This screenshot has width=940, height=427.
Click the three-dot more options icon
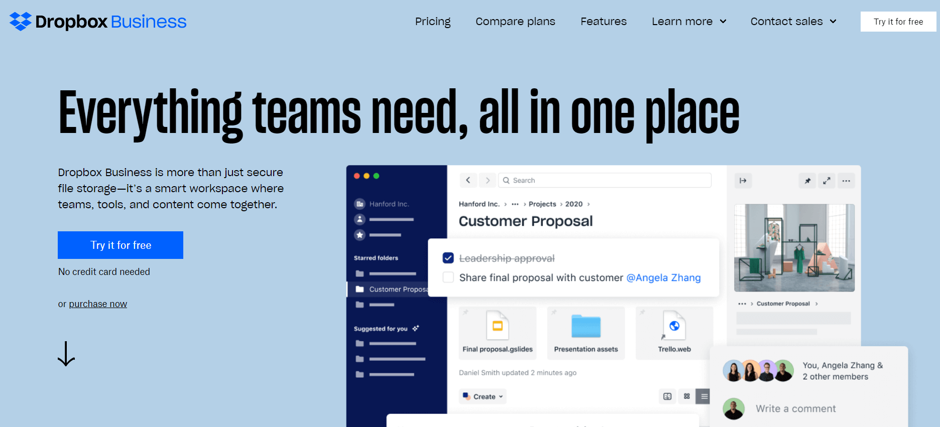coord(846,181)
